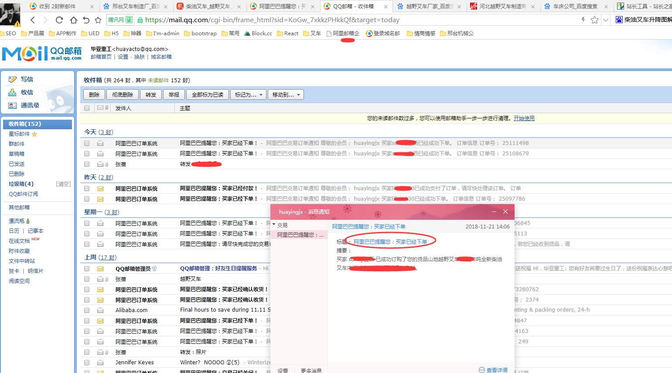Click the lightning speed mode icon
This screenshot has width=672, height=373.
coord(583,20)
